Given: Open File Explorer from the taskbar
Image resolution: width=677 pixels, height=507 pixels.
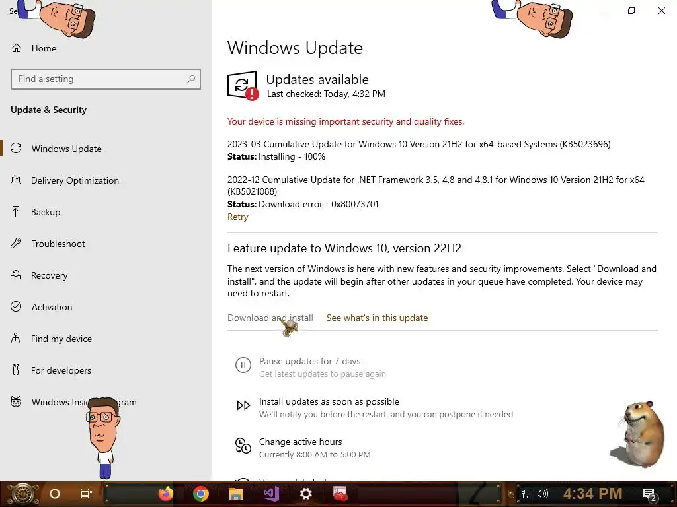Looking at the screenshot, I should (x=236, y=494).
